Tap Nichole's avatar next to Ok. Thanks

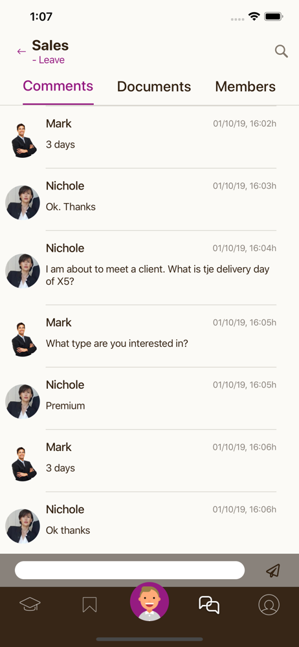coord(23,203)
